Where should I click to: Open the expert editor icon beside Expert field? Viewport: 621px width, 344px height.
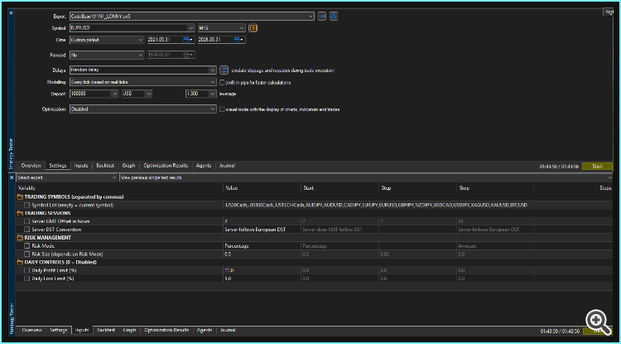pos(321,17)
